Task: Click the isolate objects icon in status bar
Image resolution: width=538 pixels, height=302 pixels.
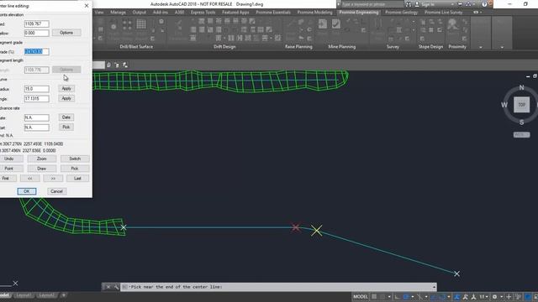Action: coord(518,296)
